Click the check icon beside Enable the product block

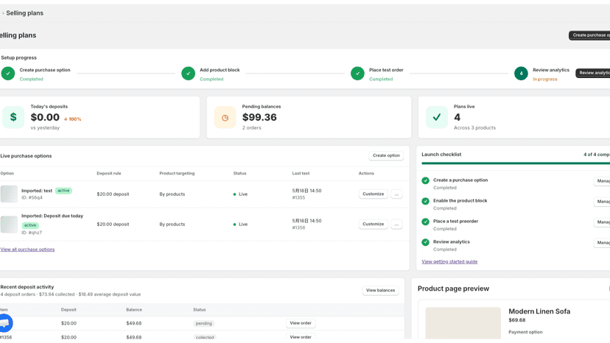425,201
